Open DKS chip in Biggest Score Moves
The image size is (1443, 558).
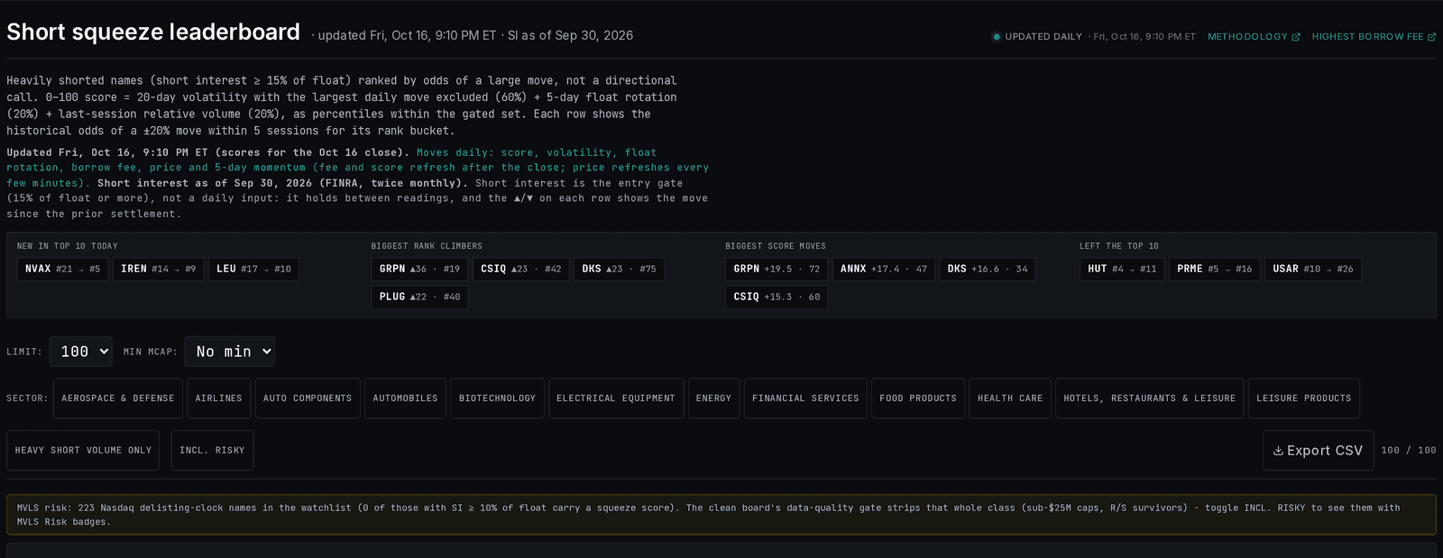[x=988, y=270]
